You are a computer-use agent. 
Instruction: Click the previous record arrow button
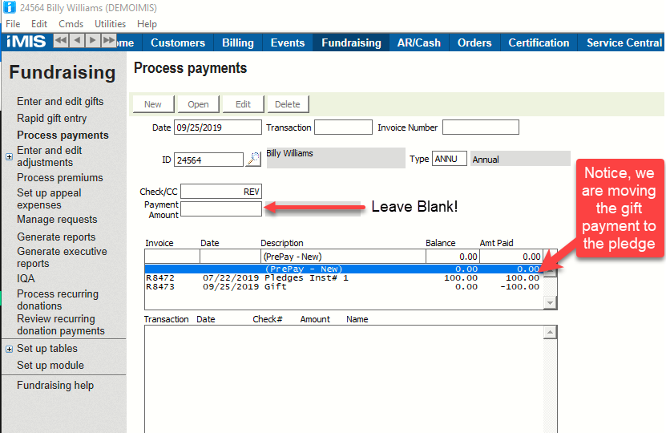77,41
